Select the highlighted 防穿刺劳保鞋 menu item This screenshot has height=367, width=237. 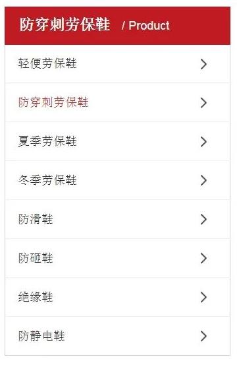click(53, 102)
